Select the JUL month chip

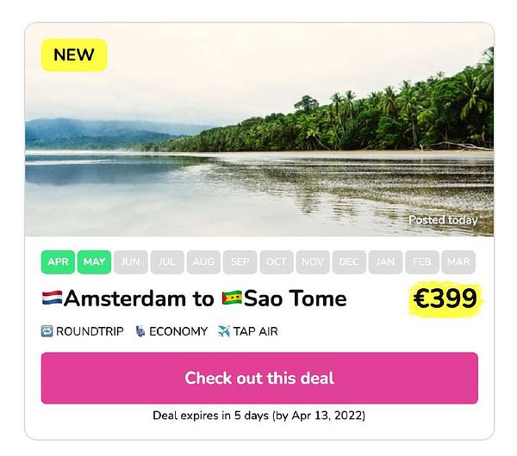167,262
